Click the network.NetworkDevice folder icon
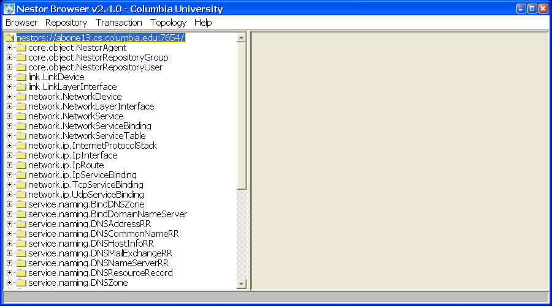The height and width of the screenshot is (306, 552). click(21, 97)
